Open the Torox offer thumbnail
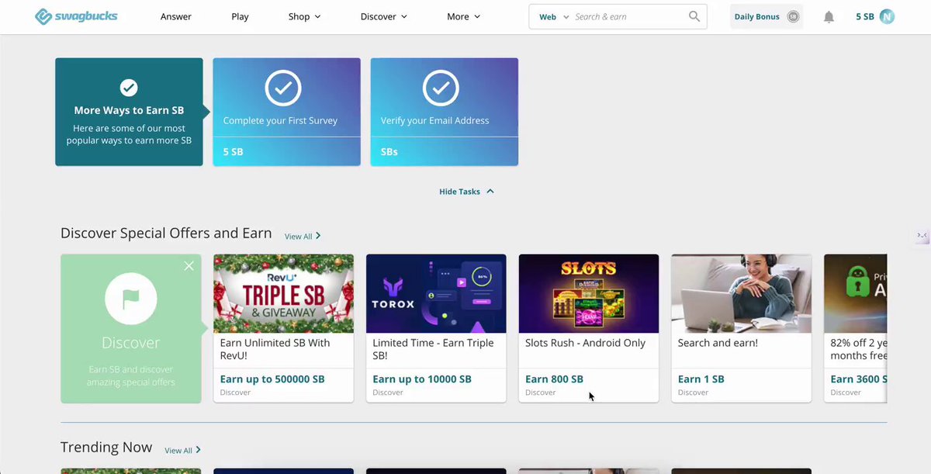Viewport: 931px width, 474px height. click(x=436, y=293)
